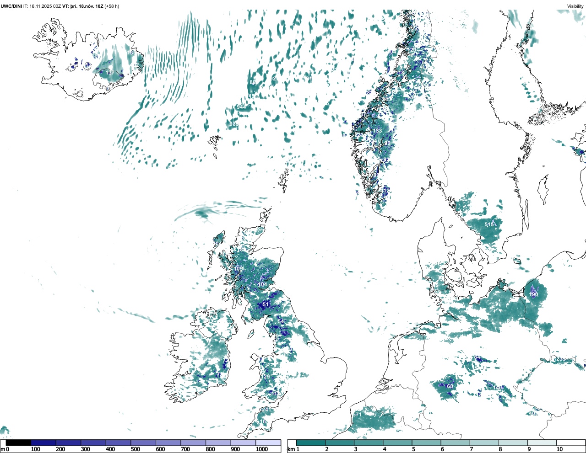This screenshot has width=586, height=453.
Task: Click the pale swatch between 6 and 7 km
Action: pyautogui.click(x=455, y=442)
